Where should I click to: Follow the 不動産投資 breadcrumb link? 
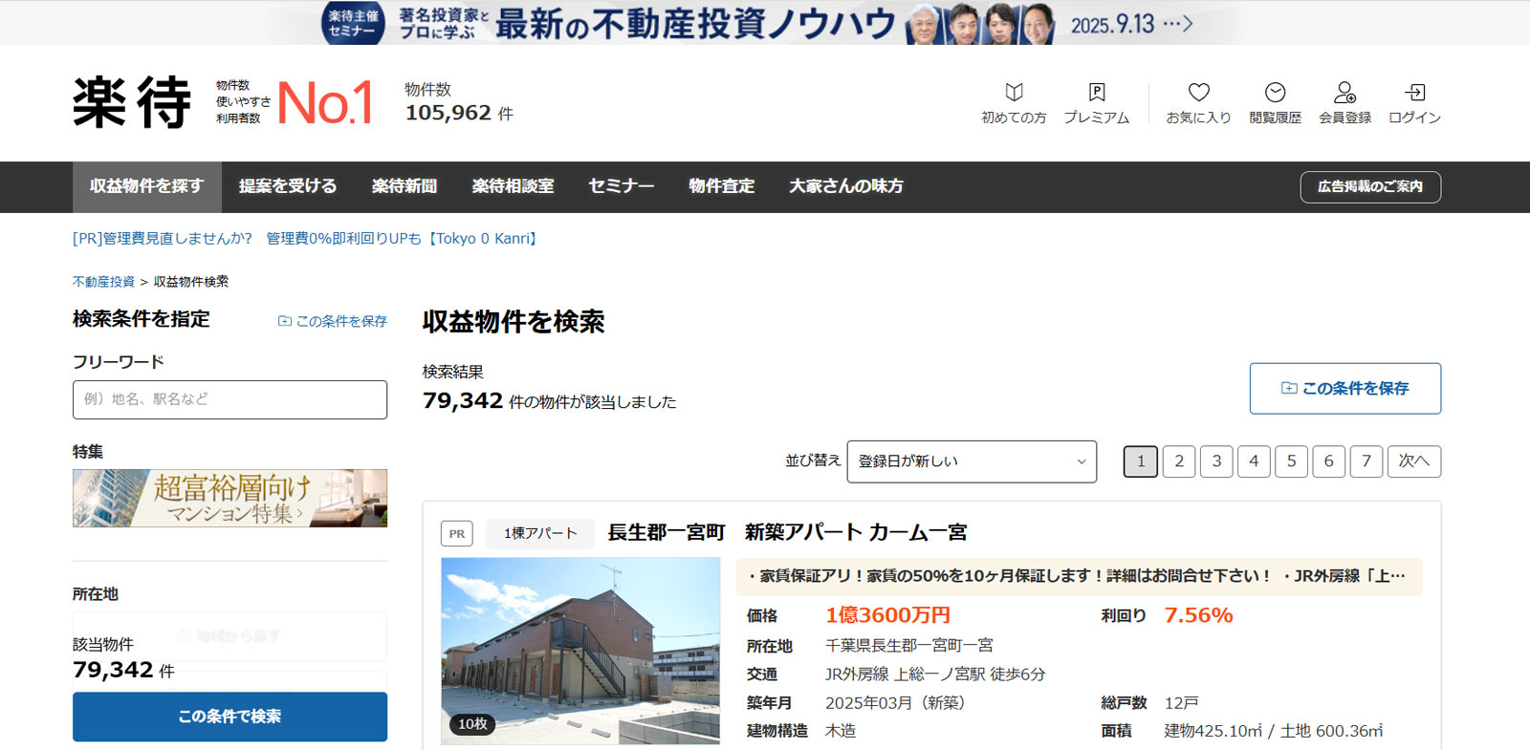[103, 282]
